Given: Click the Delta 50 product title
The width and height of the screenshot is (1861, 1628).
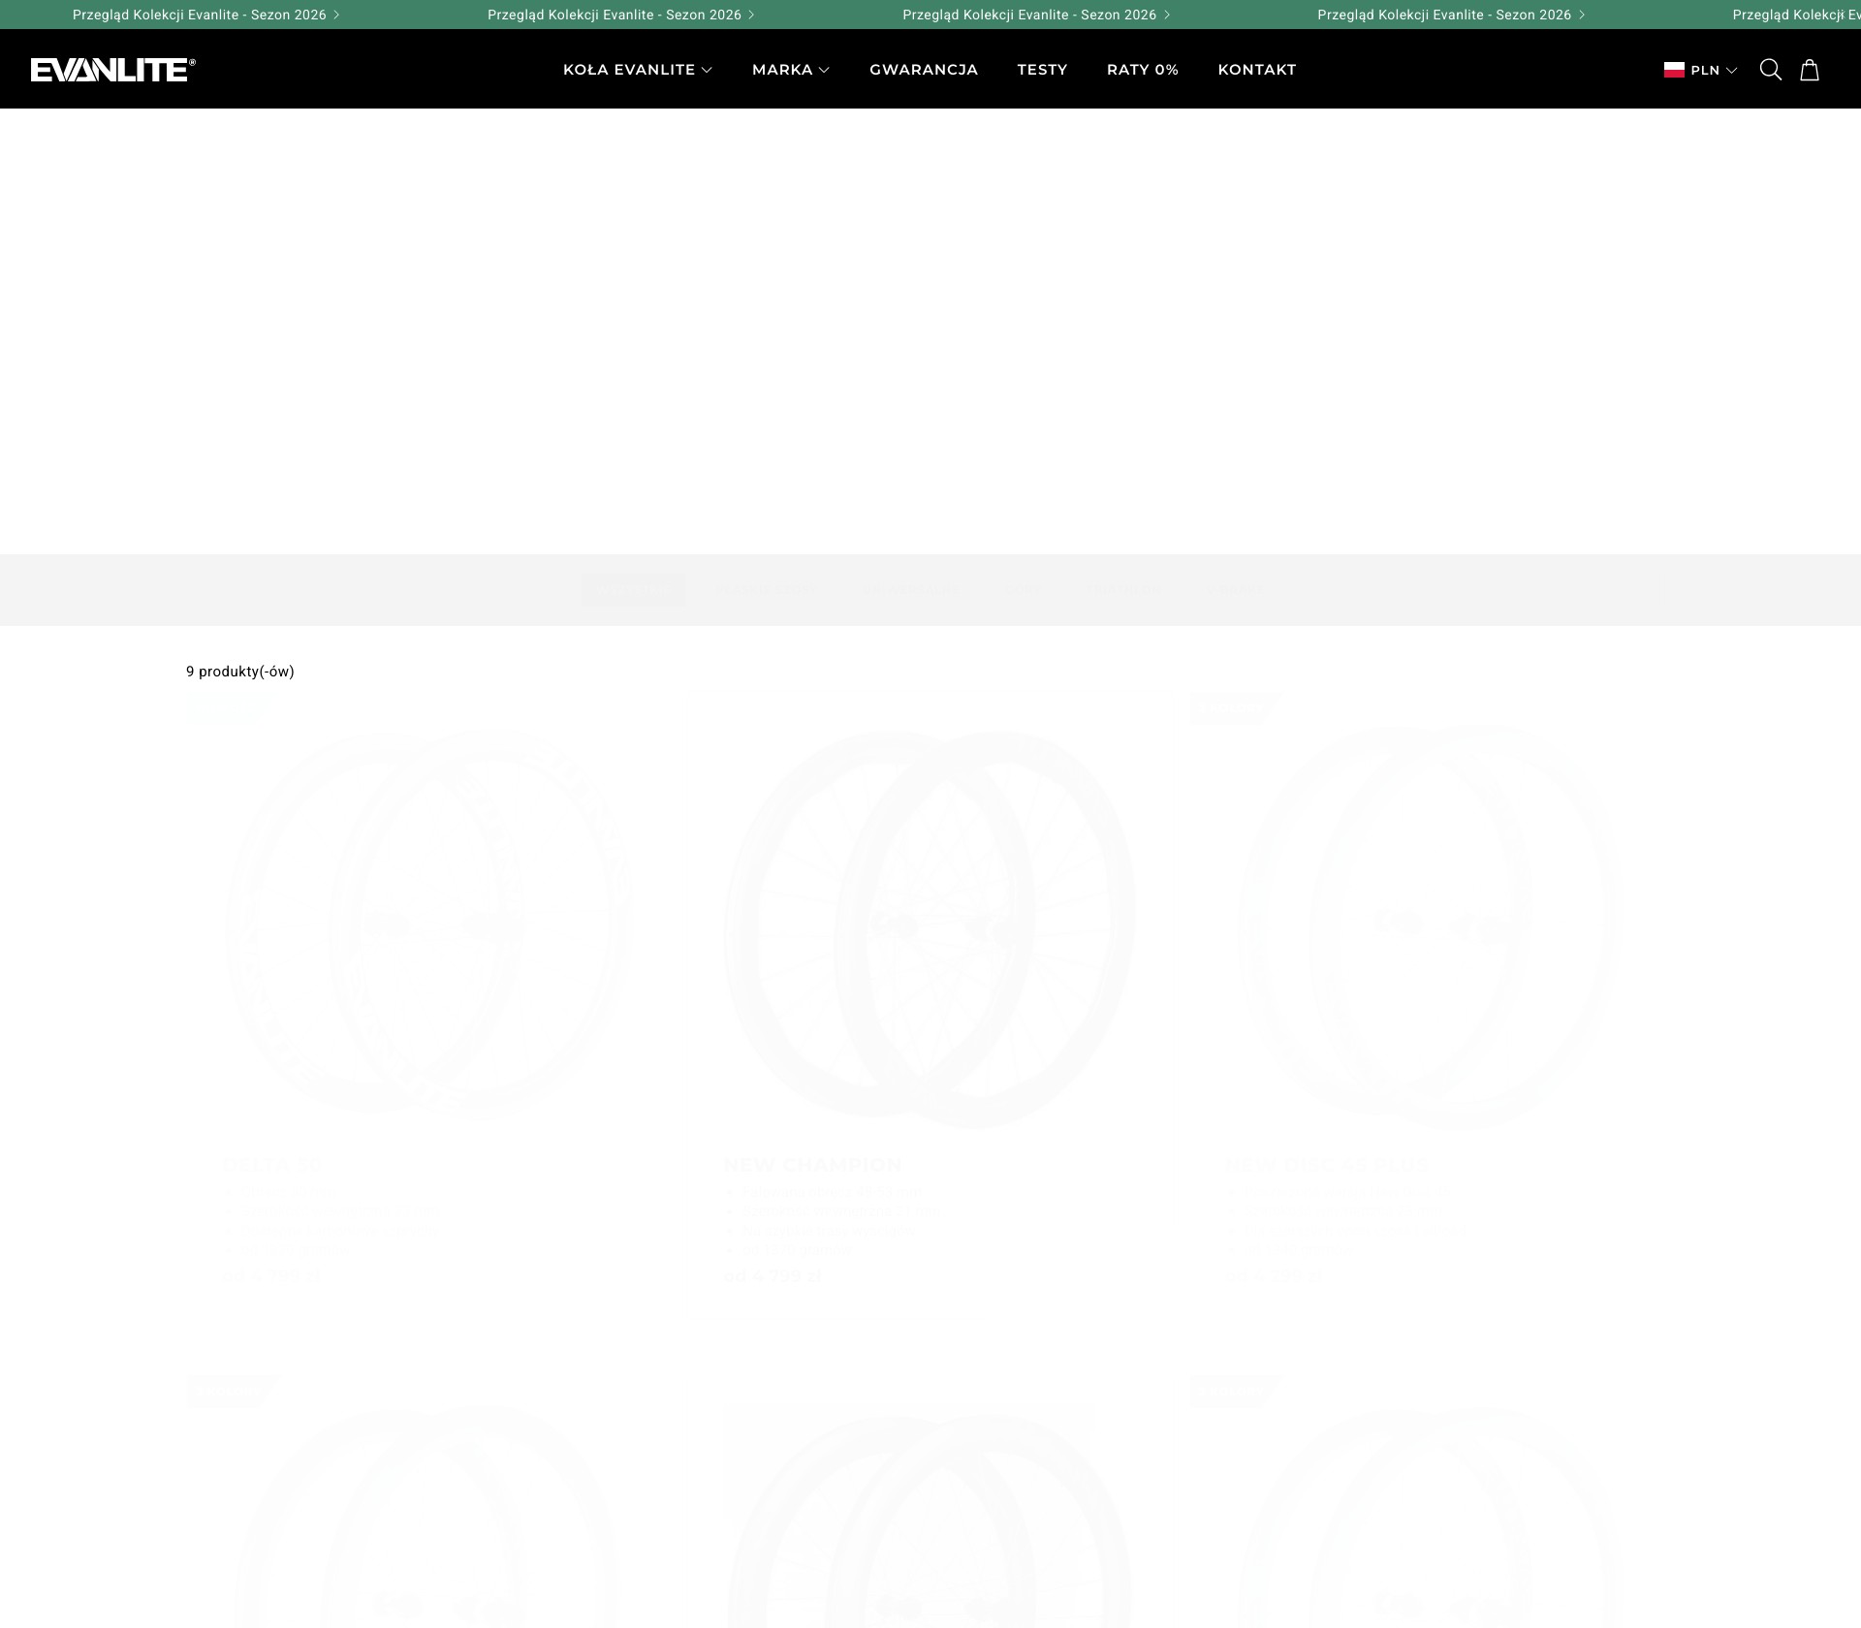Looking at the screenshot, I should [x=272, y=1165].
